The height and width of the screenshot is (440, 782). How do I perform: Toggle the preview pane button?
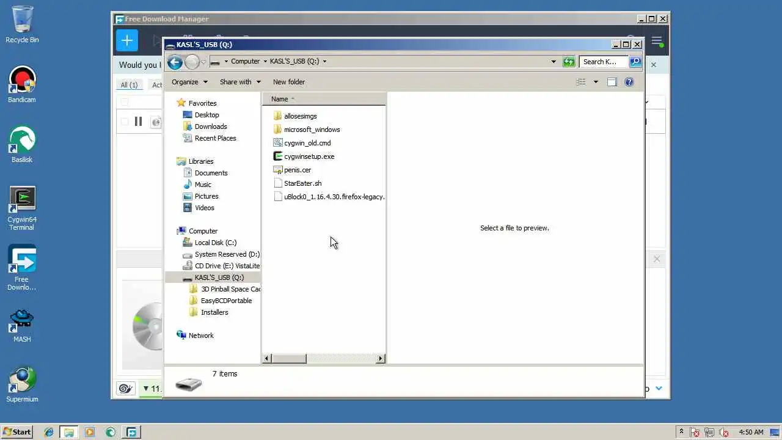612,82
